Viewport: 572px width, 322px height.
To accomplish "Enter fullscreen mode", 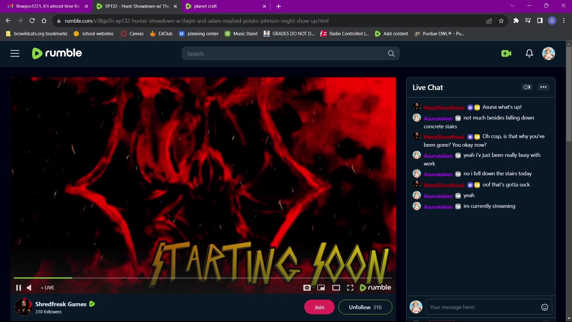I will [350, 288].
